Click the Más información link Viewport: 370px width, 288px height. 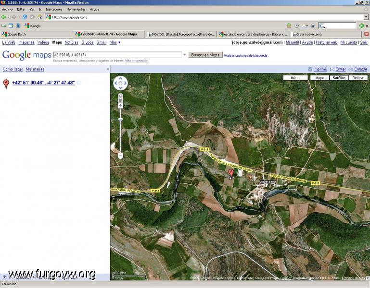137,61
